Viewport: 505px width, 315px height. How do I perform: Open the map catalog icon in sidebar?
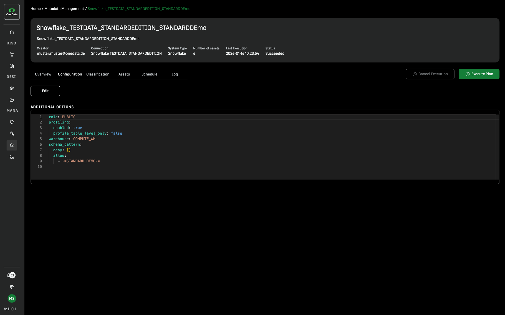click(12, 66)
